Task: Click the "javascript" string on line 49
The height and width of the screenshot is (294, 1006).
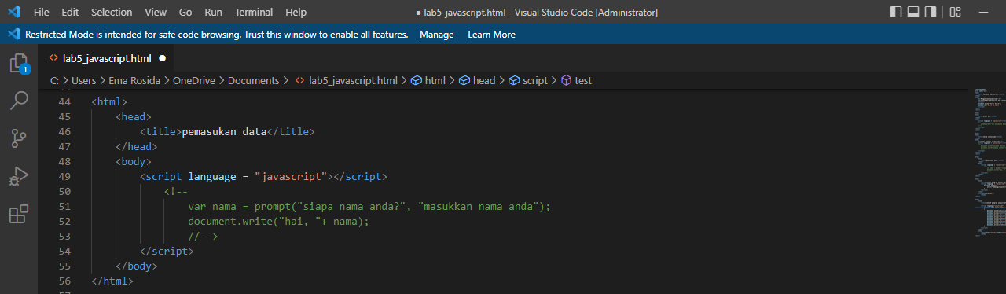Action: tap(291, 176)
